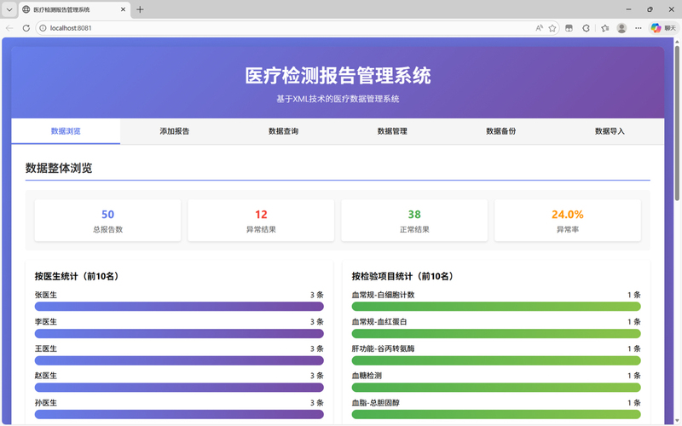The image size is (682, 426).
Task: Switch to the 数据查询 tab
Action: click(283, 131)
